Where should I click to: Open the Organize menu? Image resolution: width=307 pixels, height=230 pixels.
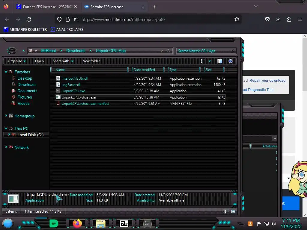17,61
